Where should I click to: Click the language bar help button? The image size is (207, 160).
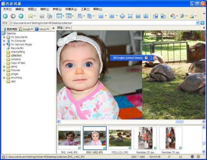click(x=146, y=58)
